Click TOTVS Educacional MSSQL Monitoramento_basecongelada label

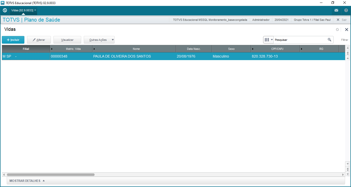pos(210,20)
